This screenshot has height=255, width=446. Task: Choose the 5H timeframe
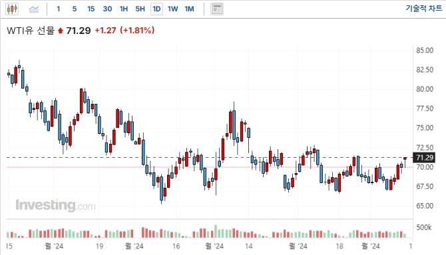click(x=140, y=9)
